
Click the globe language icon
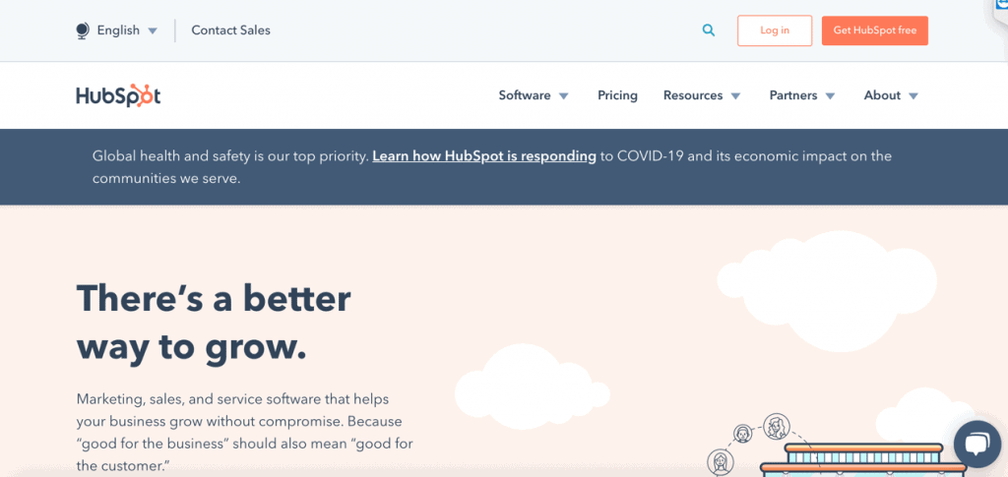[83, 30]
